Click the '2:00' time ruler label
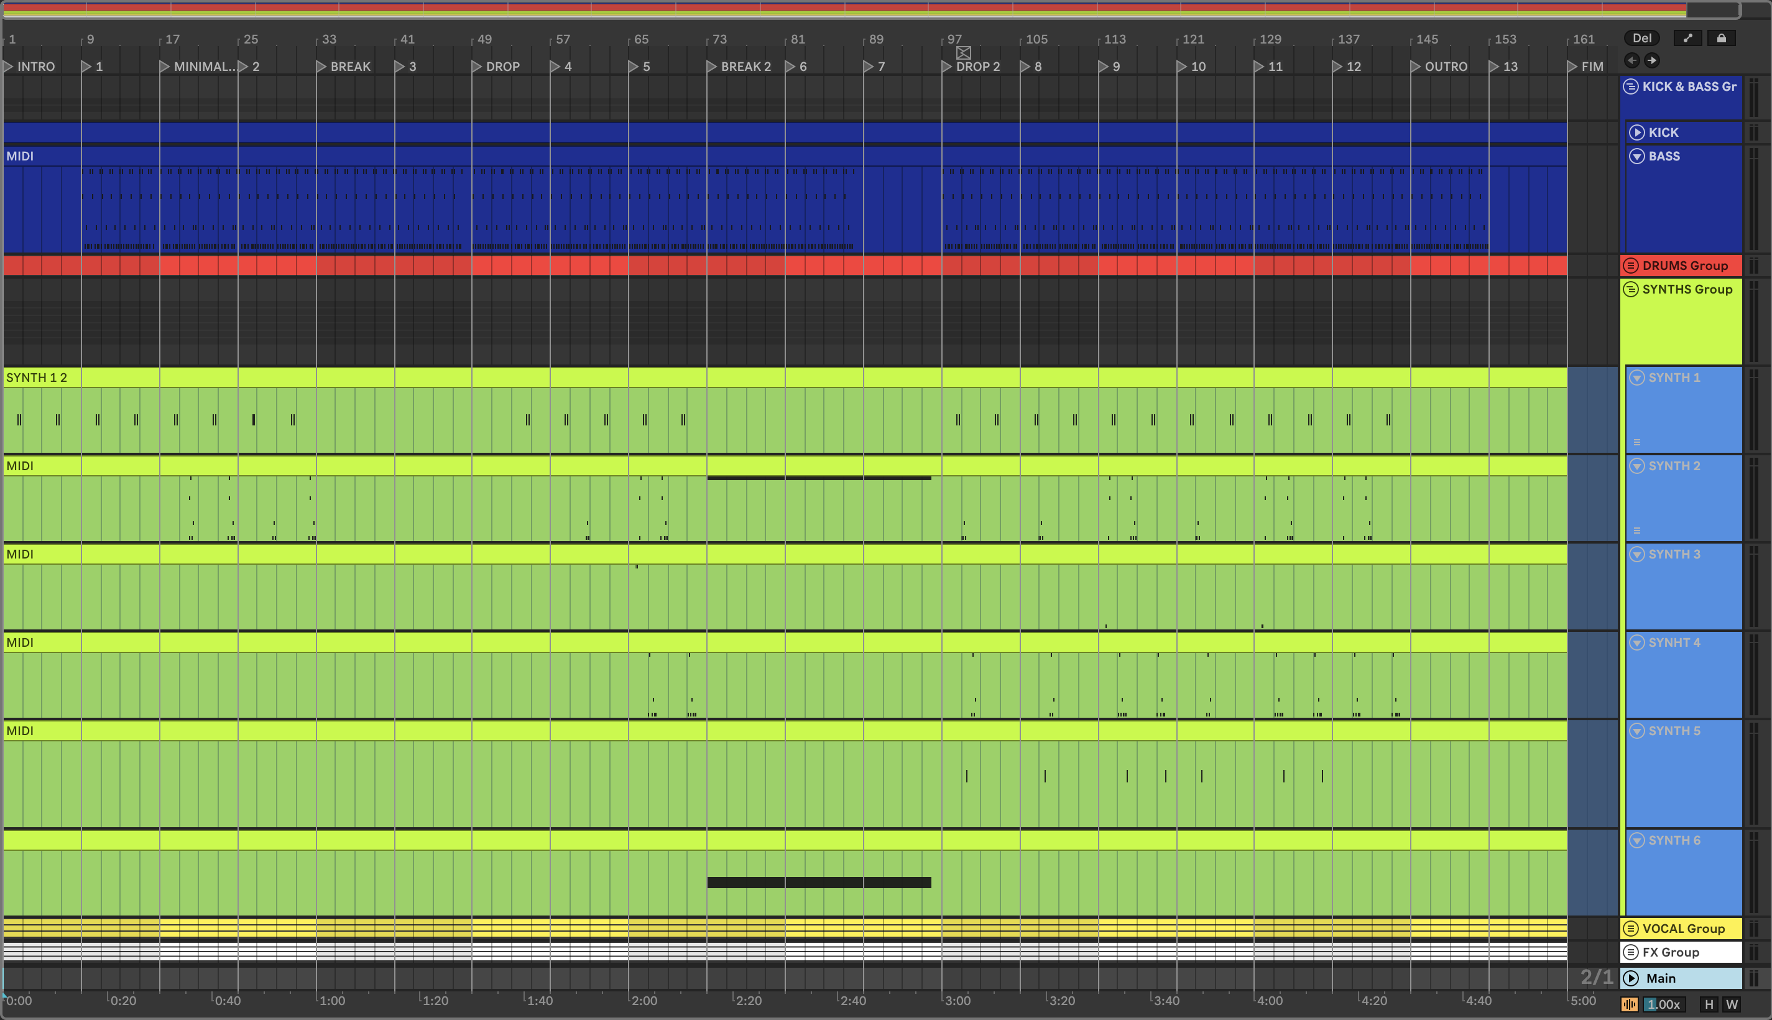 pyautogui.click(x=644, y=1000)
